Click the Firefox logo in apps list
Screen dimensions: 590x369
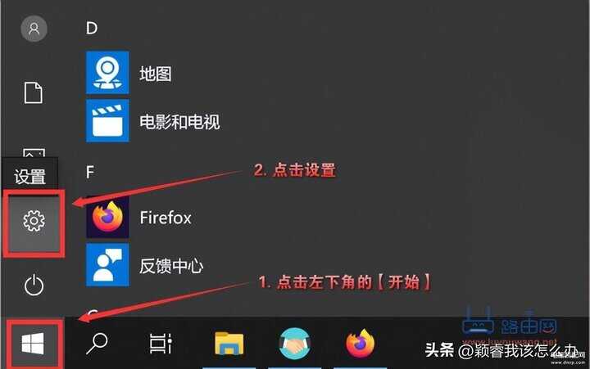click(x=107, y=217)
